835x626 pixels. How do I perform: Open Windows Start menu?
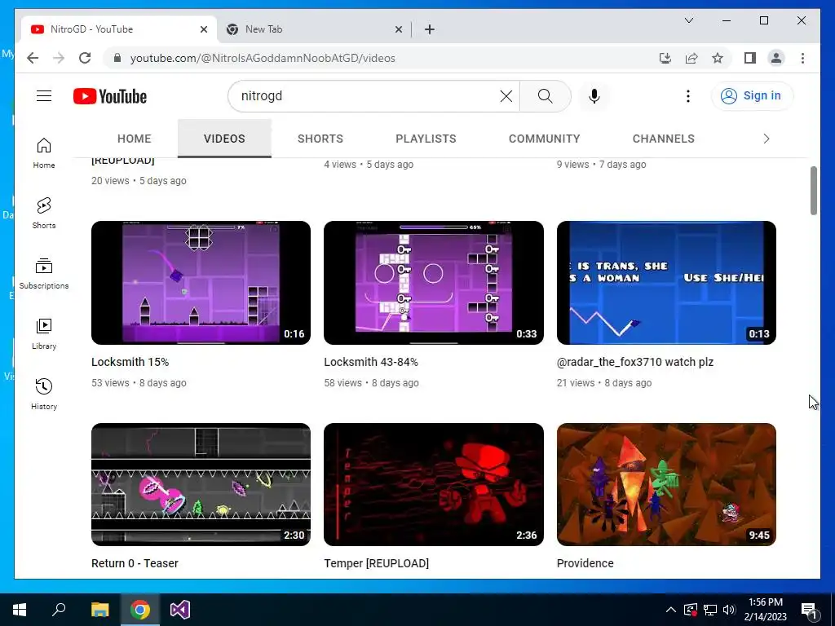pyautogui.click(x=20, y=610)
